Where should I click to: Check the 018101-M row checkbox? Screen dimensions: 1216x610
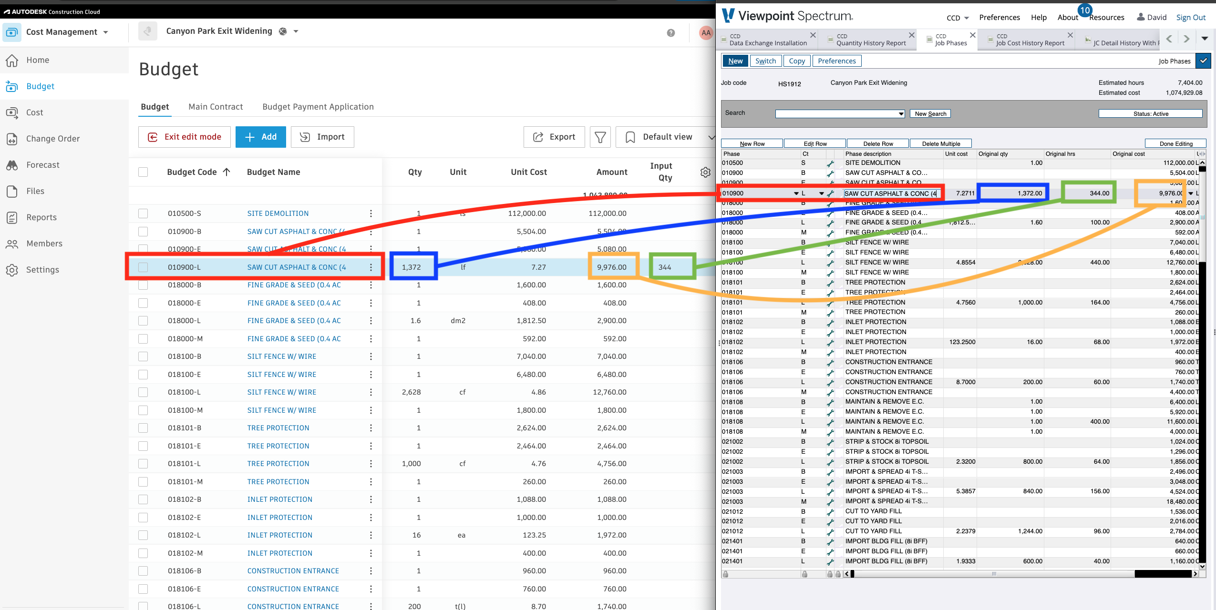[x=143, y=482]
